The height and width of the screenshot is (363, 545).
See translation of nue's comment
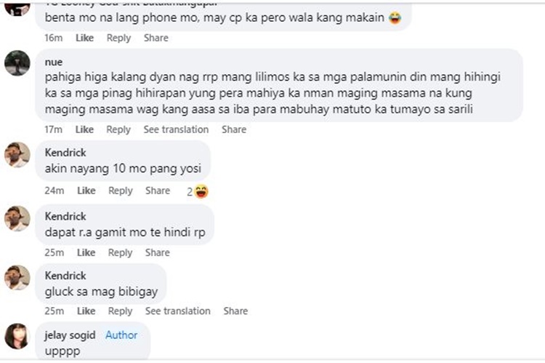point(177,129)
